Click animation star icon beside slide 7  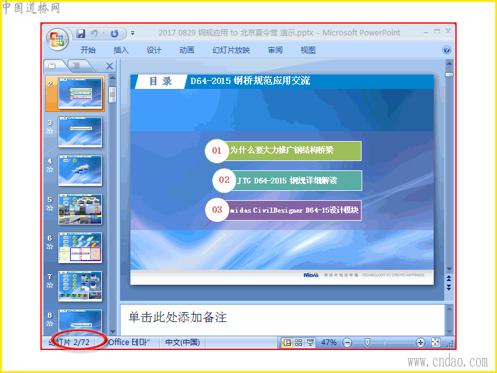50,285
